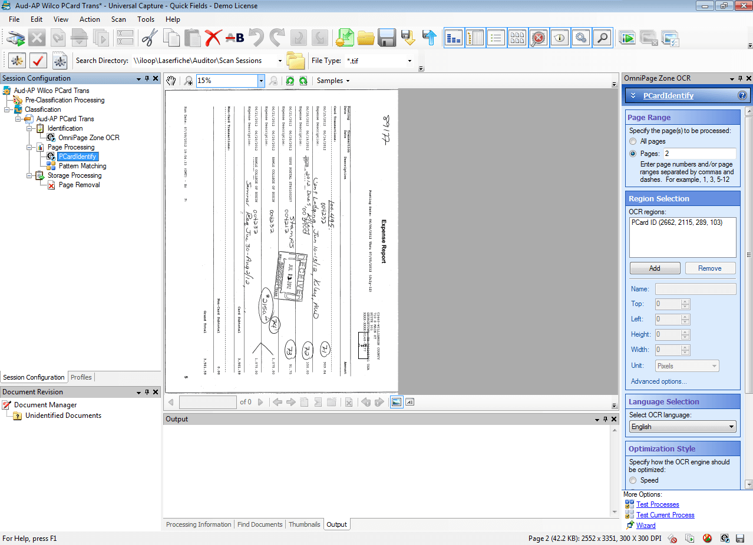Select the Pattern Matching tree item
The image size is (753, 545).
pyautogui.click(x=82, y=166)
